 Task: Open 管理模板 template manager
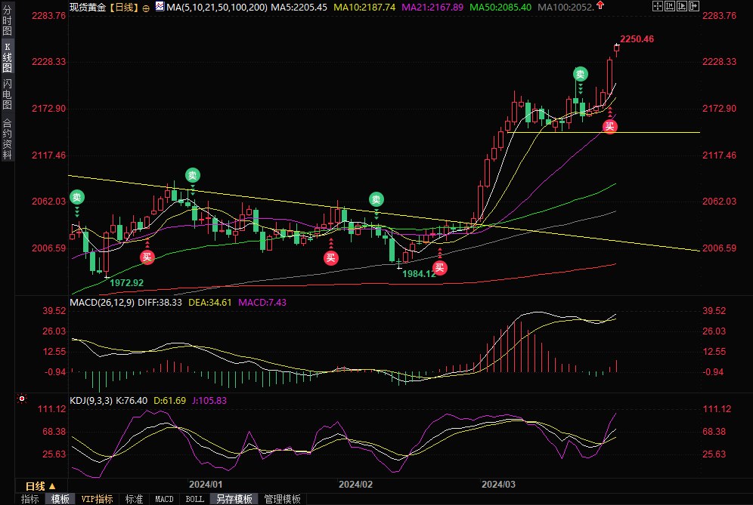coord(282,499)
